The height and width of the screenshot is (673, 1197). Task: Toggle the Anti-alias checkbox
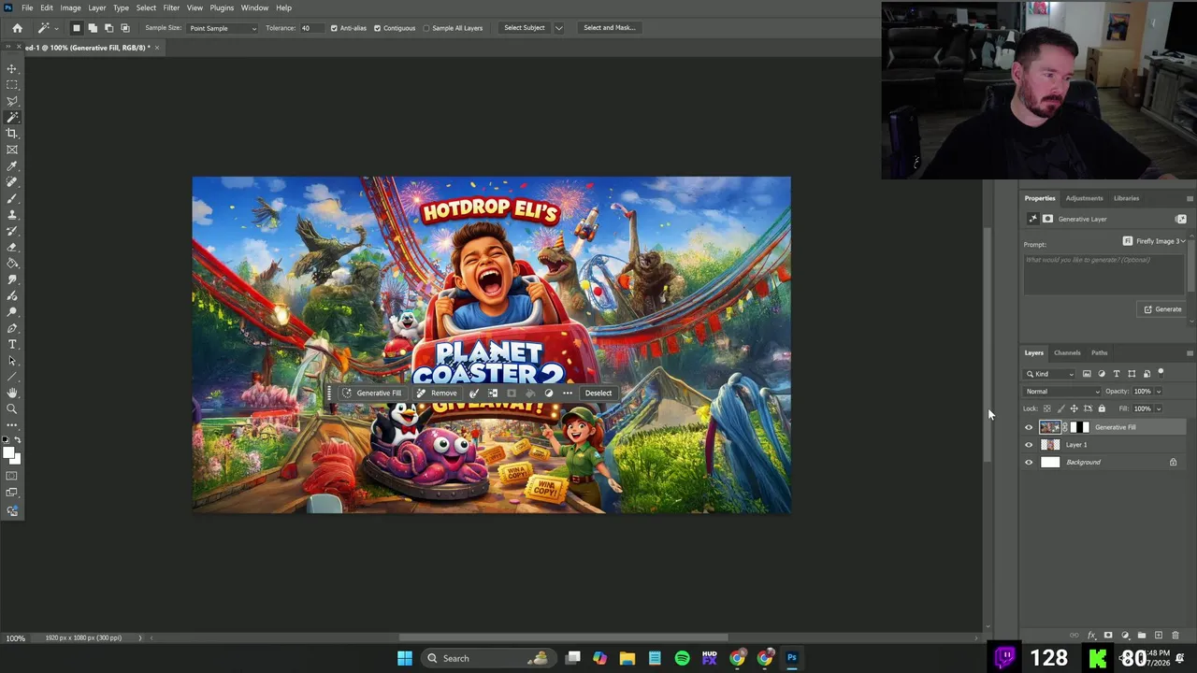334,28
